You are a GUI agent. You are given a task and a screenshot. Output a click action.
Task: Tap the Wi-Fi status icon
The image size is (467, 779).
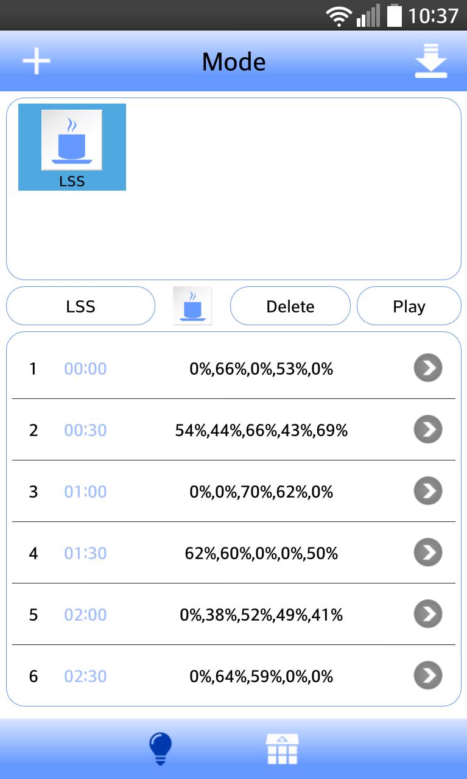pos(339,15)
